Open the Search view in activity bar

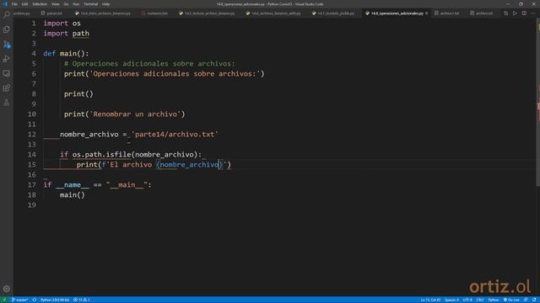click(7, 14)
